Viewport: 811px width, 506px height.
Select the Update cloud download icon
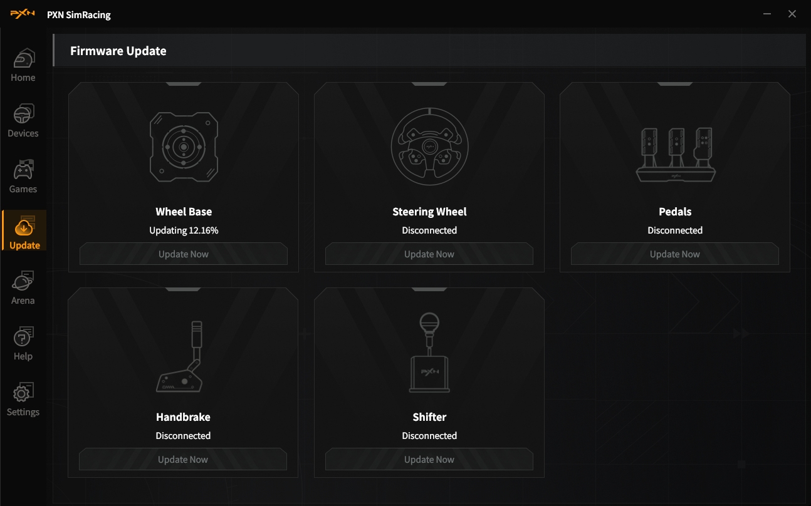click(x=24, y=226)
